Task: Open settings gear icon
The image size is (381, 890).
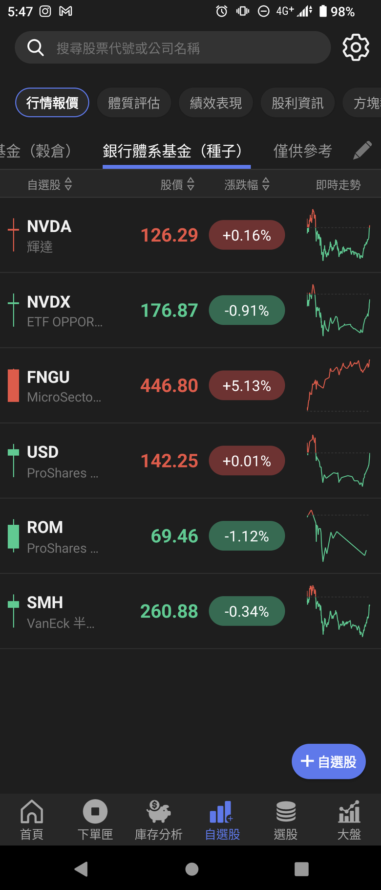Action: [356, 47]
